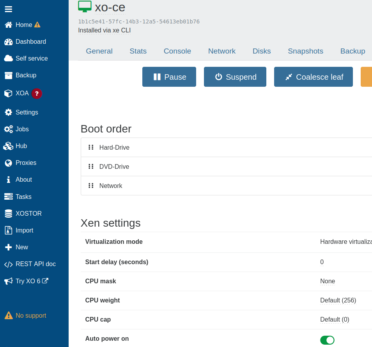The image size is (372, 347).
Task: Open the Hub cubes icon
Action: click(x=9, y=146)
